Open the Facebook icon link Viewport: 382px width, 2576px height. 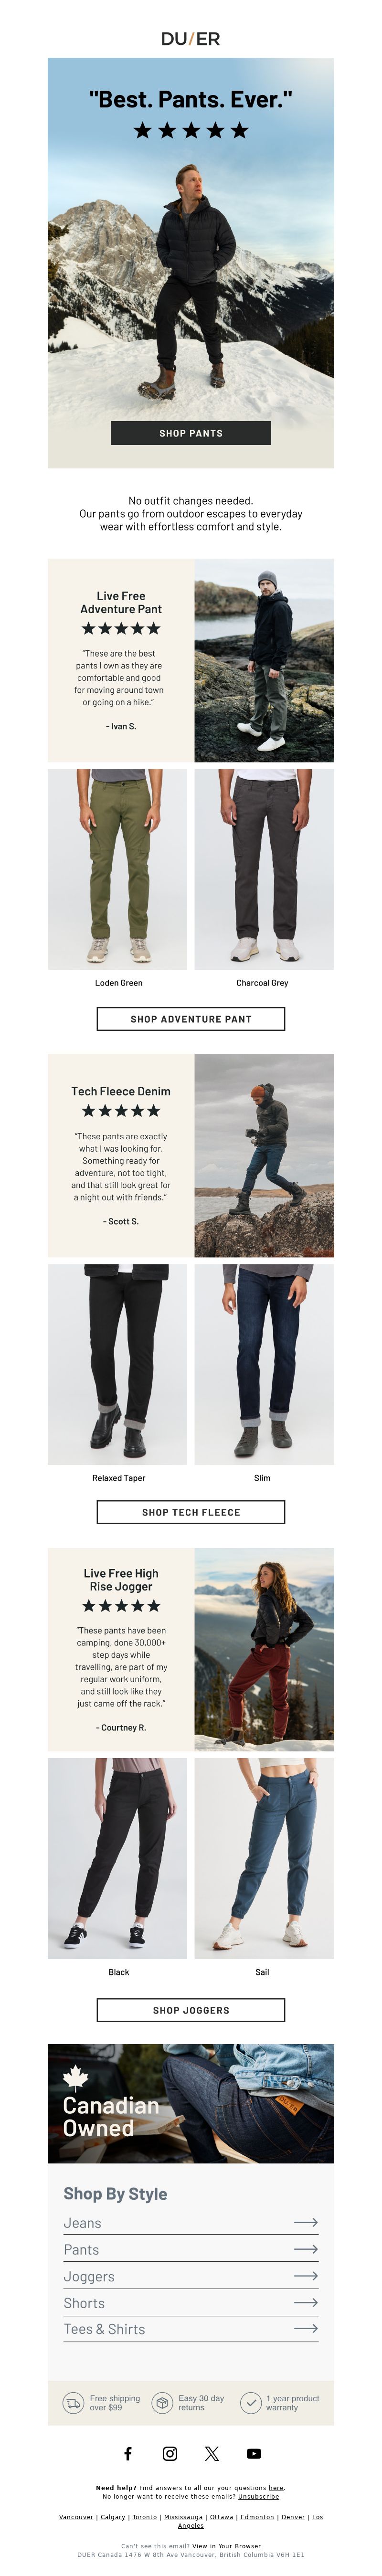point(128,2453)
